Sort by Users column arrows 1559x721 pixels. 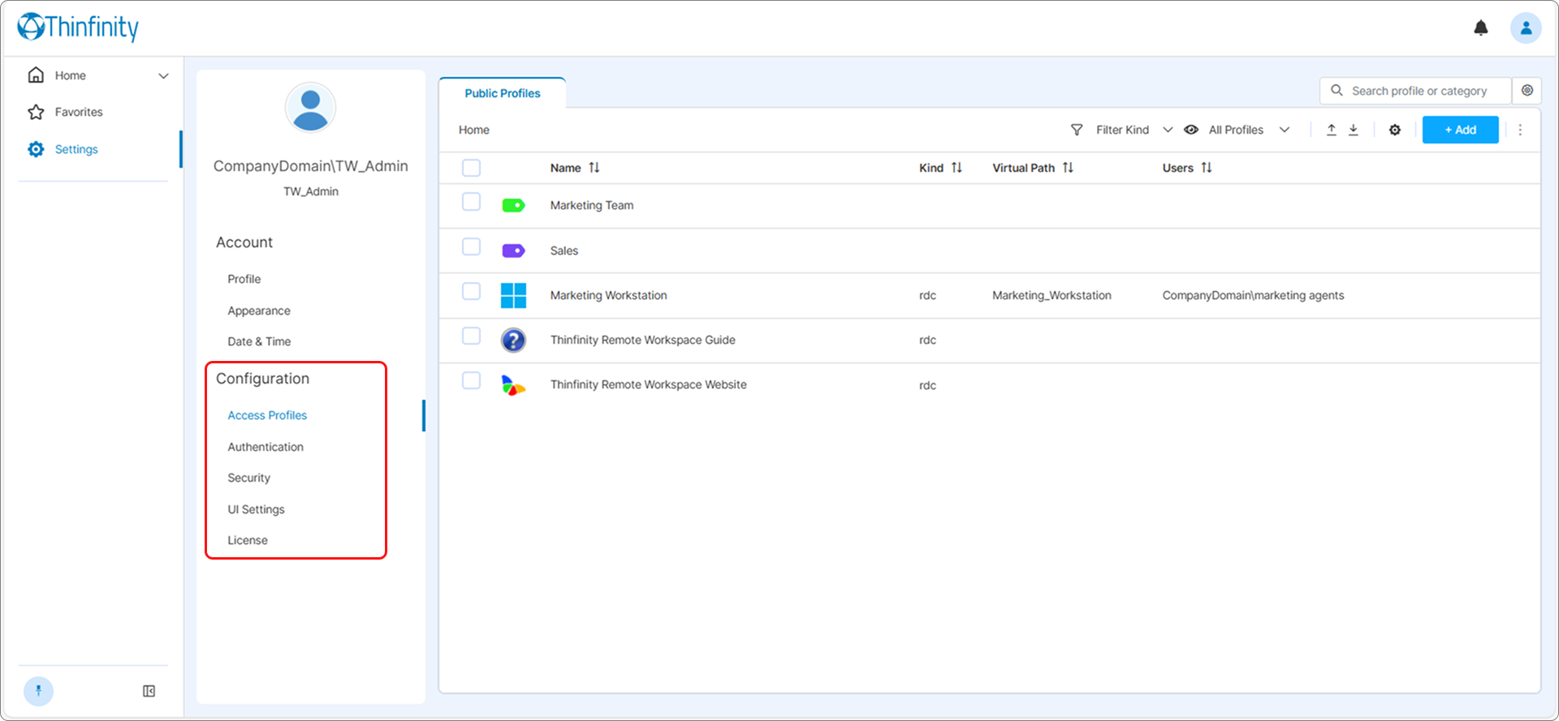point(1207,168)
